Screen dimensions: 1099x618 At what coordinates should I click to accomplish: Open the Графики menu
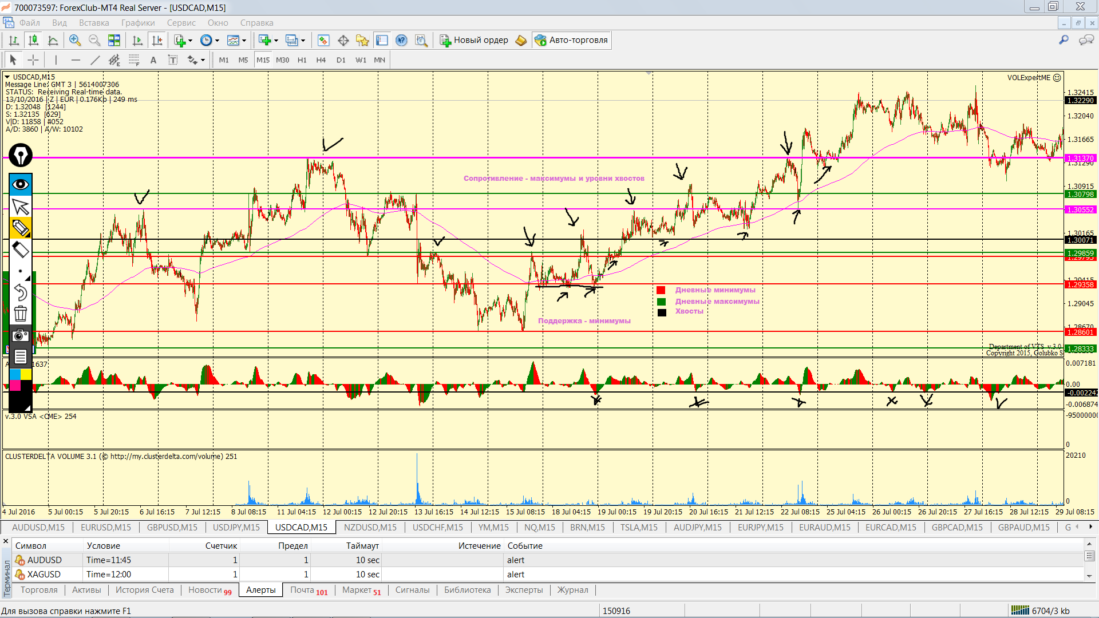(138, 23)
